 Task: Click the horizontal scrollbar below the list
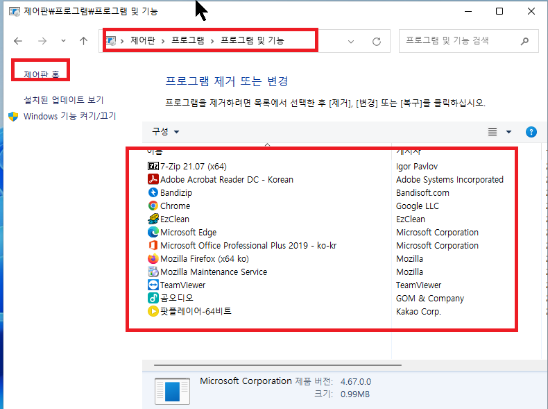coord(277,365)
